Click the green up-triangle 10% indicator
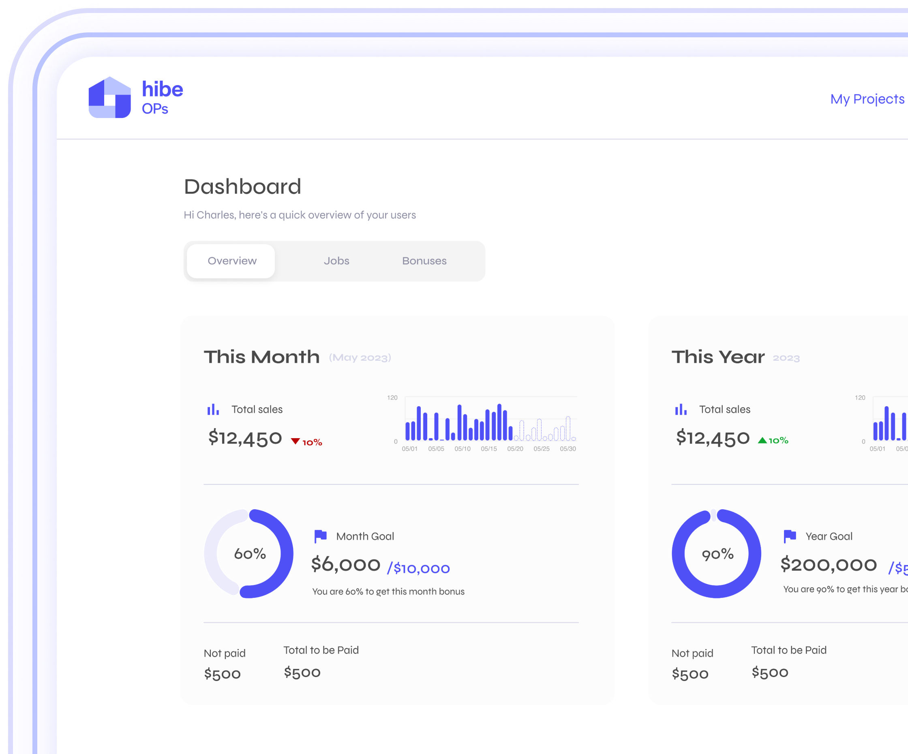Image resolution: width=908 pixels, height=754 pixels. tap(773, 440)
